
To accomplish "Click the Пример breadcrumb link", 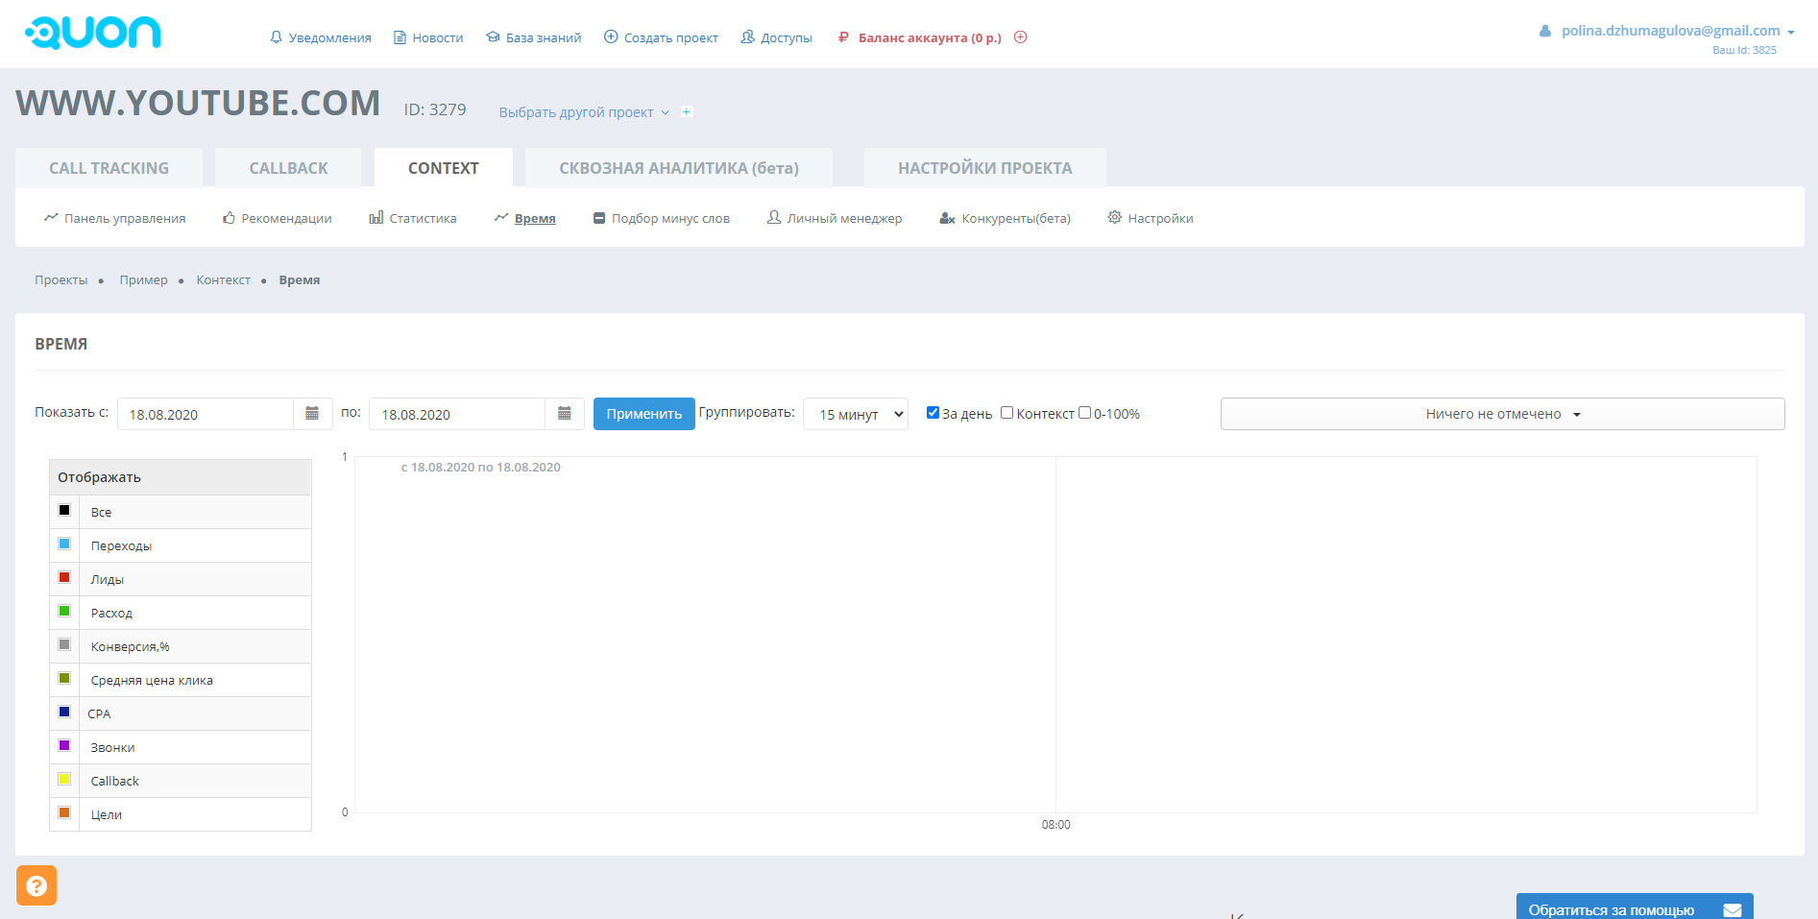I will pyautogui.click(x=143, y=280).
